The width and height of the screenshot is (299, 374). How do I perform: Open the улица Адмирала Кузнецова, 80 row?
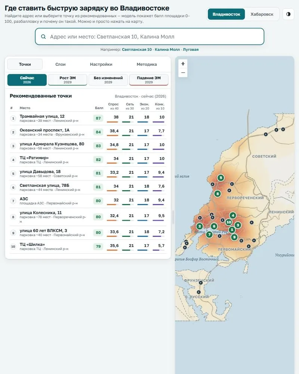(88, 146)
